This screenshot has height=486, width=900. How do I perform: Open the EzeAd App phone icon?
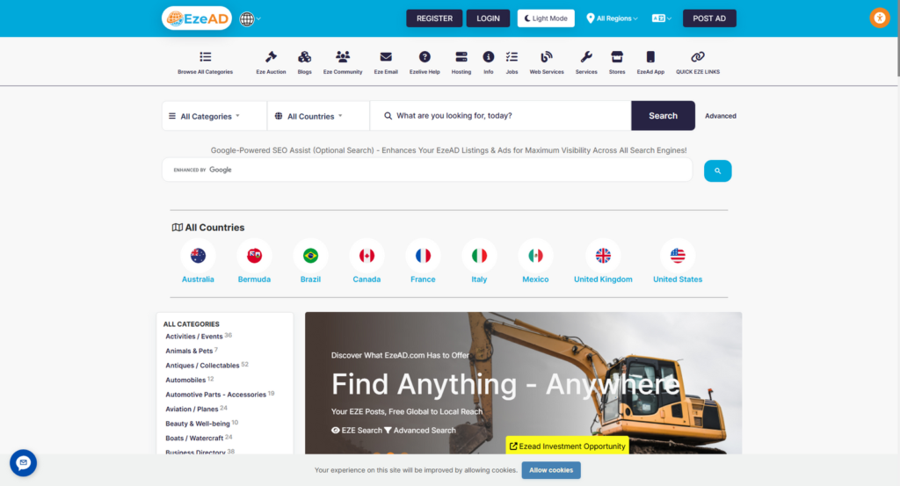pyautogui.click(x=650, y=57)
